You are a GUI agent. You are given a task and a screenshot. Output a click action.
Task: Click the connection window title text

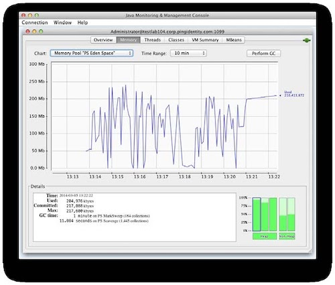(x=167, y=32)
